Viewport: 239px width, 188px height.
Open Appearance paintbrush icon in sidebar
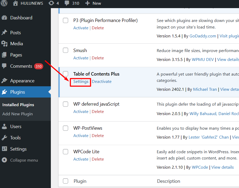pyautogui.click(x=4, y=81)
